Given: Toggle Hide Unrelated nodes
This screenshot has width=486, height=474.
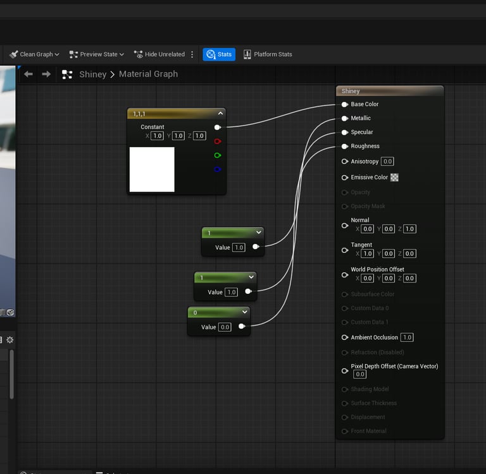Looking at the screenshot, I should pos(159,54).
